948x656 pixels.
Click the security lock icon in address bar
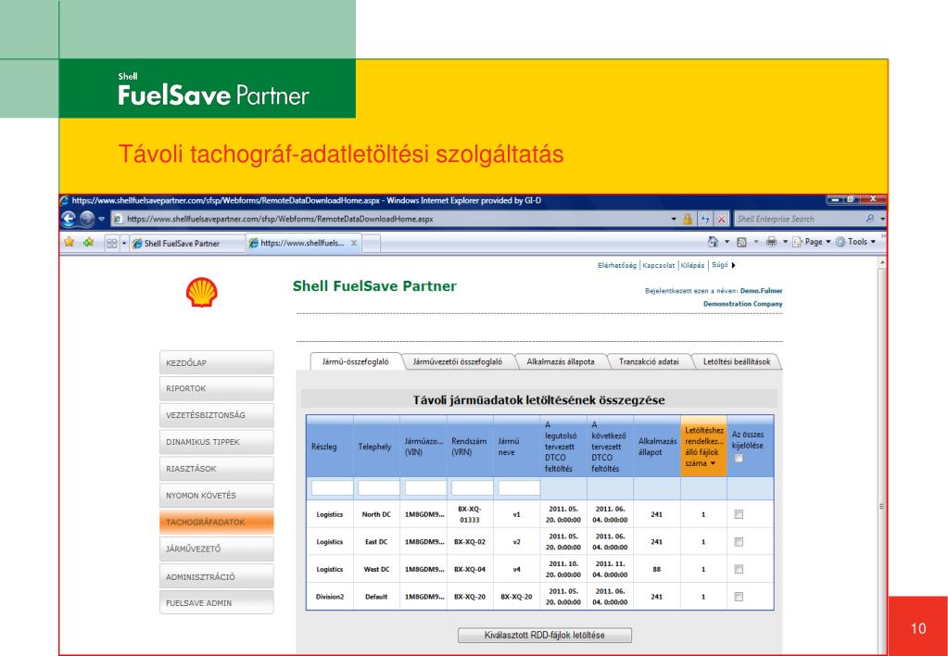click(x=688, y=219)
